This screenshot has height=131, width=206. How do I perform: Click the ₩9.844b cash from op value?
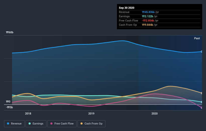point(147,25)
